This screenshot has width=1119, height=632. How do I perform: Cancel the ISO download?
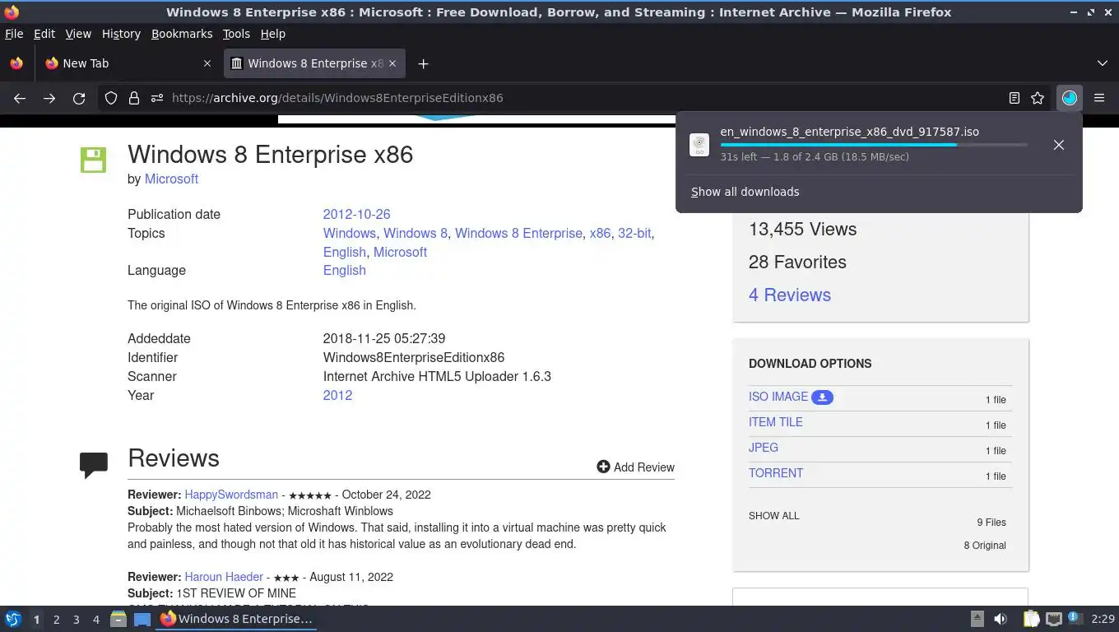pos(1059,145)
